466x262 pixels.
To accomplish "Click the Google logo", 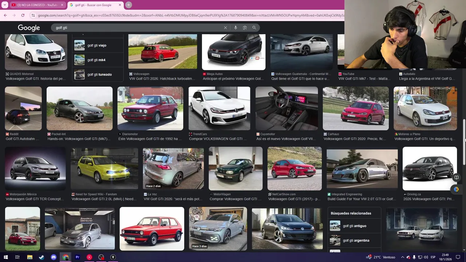I will point(29,28).
